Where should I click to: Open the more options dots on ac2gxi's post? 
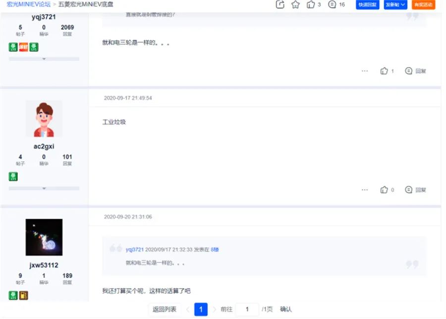coord(365,190)
